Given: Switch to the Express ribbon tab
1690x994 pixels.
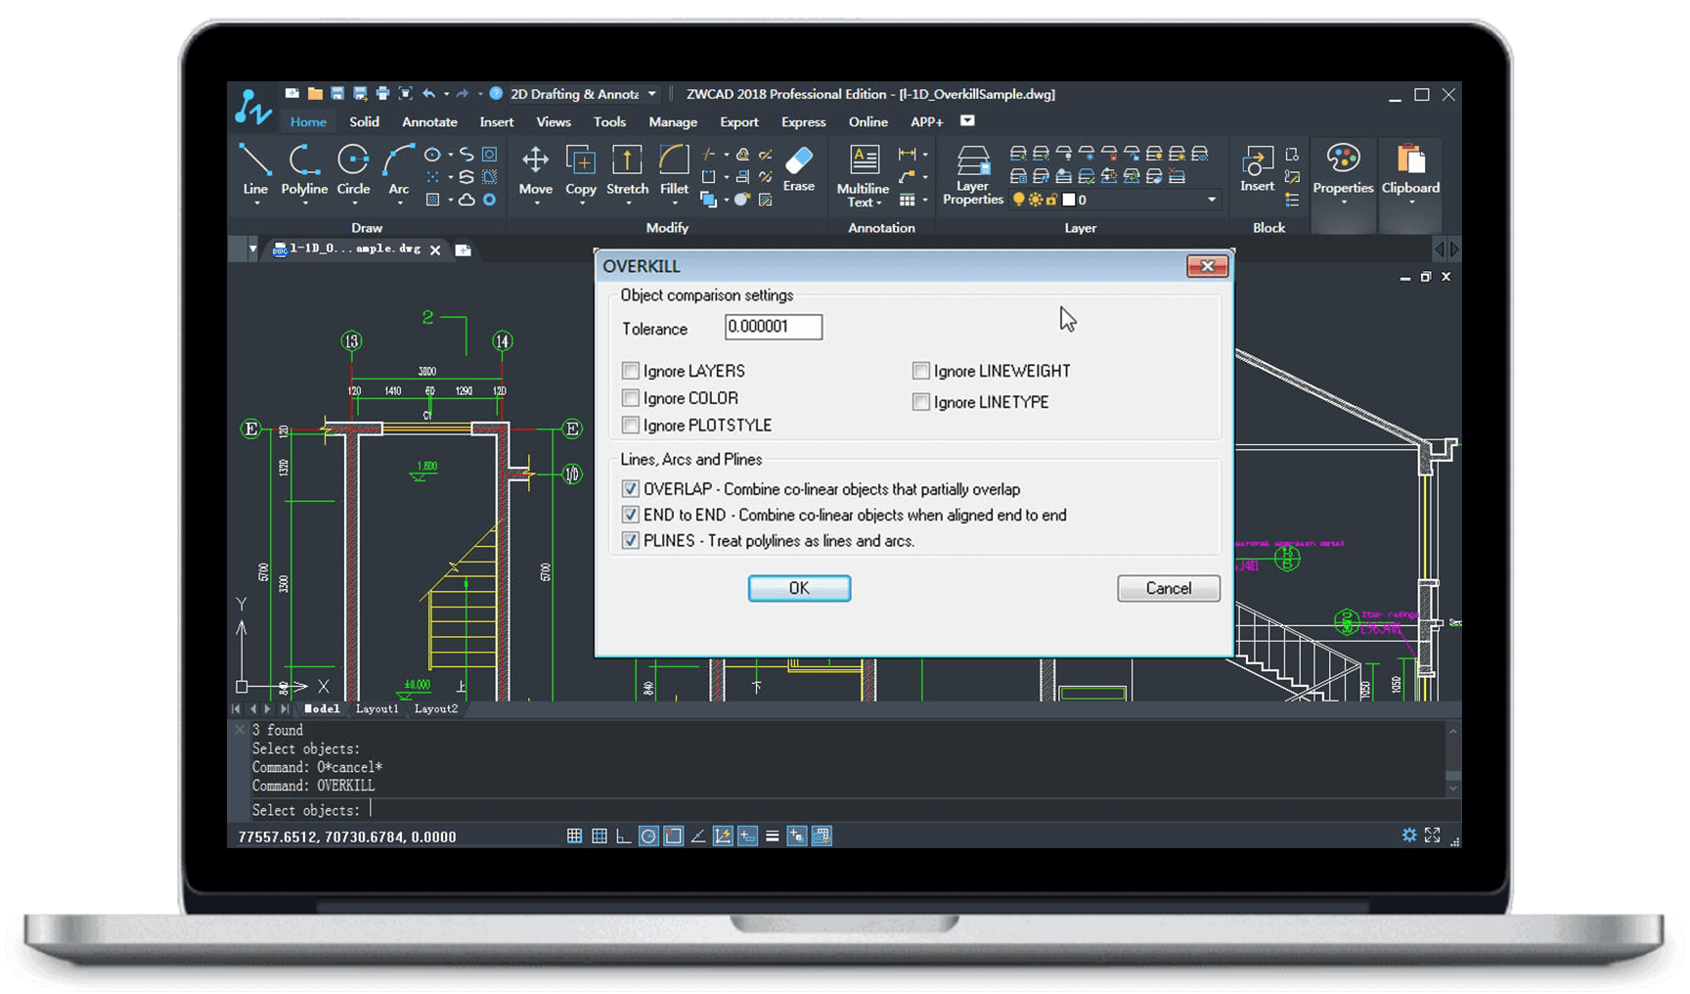Looking at the screenshot, I should (x=803, y=122).
